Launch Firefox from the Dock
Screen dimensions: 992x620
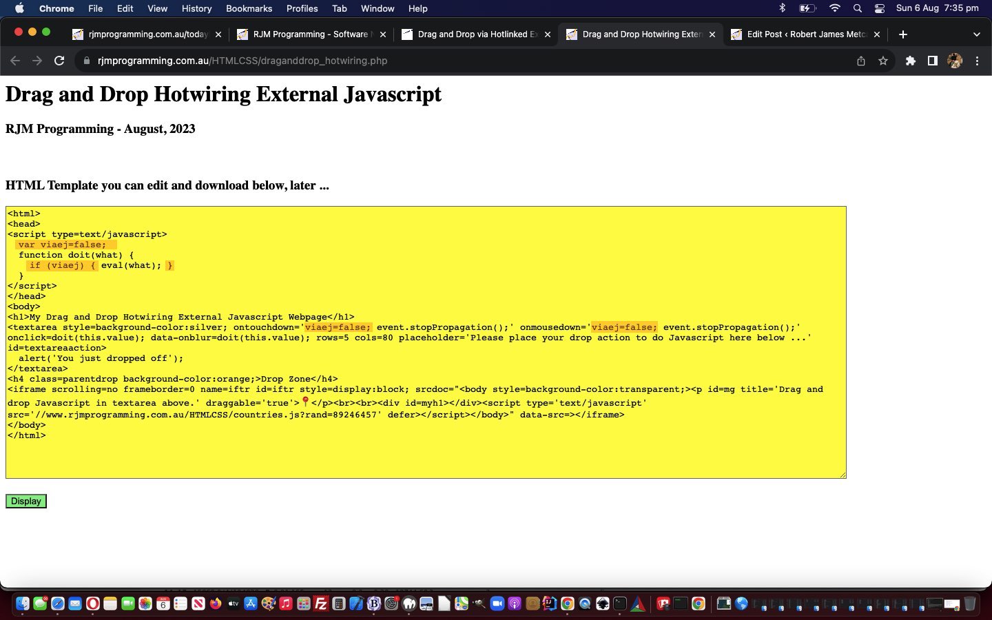coord(216,604)
